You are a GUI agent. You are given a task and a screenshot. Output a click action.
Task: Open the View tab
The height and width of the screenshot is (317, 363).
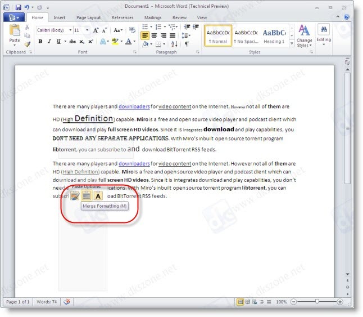point(202,17)
